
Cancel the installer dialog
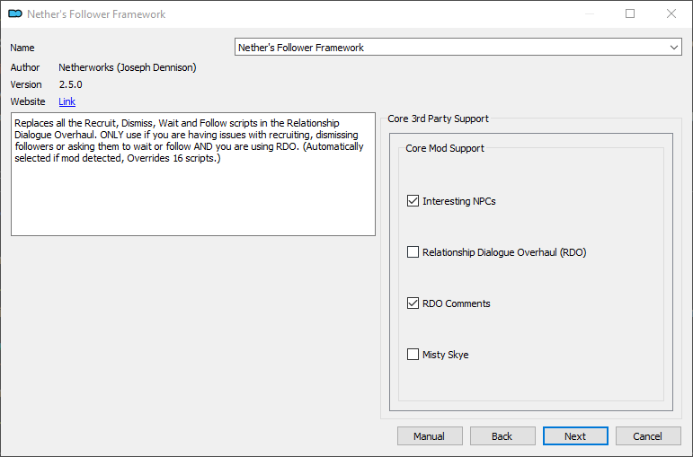tap(648, 436)
